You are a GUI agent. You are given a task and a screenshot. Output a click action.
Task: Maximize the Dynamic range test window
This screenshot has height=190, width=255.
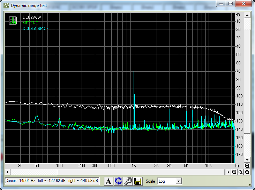point(231,4)
